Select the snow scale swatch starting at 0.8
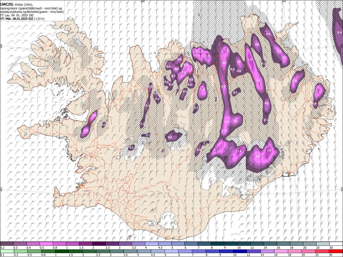The height and width of the screenshot is (257, 343). [59, 244]
